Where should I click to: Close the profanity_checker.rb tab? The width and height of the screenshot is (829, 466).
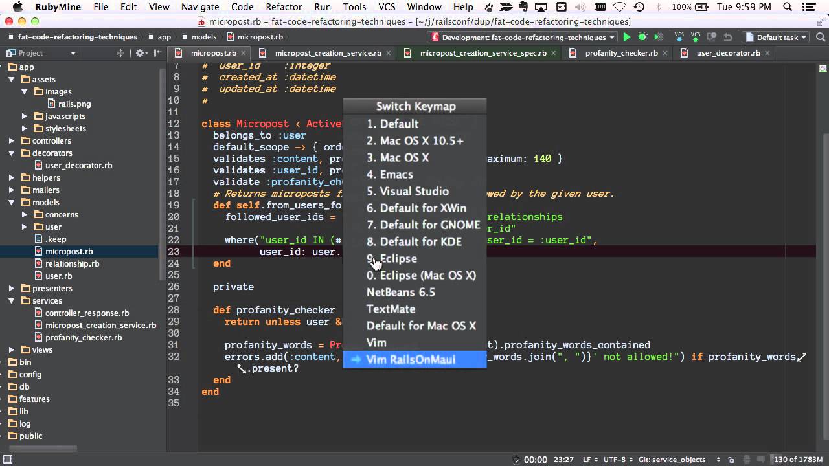(664, 53)
